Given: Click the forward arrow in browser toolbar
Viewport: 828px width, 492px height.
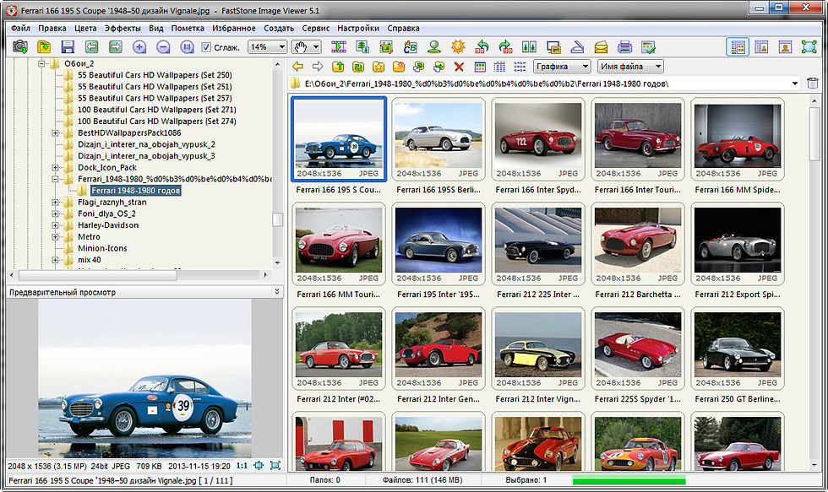Looking at the screenshot, I should pos(318,67).
